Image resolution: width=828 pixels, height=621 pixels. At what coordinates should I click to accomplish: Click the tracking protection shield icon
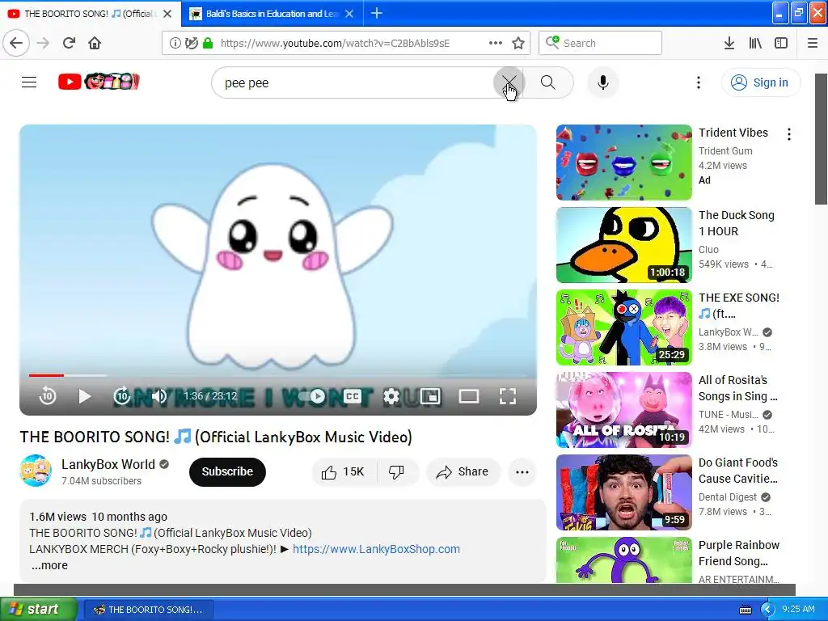pyautogui.click(x=192, y=43)
